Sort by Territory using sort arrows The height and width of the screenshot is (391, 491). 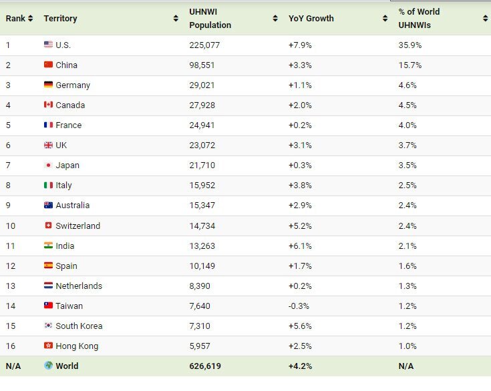point(176,19)
